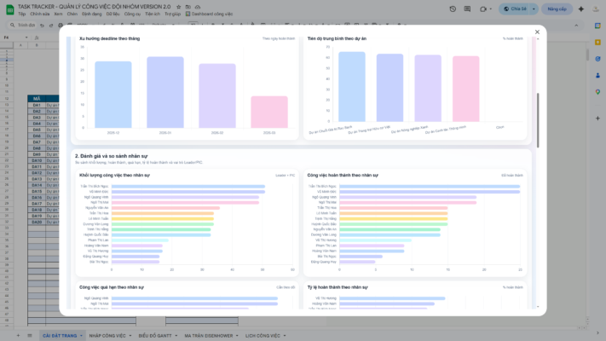Image resolution: width=606 pixels, height=341 pixels.
Task: Click the scroll down arrow in dashboard dialog
Action: [x=538, y=307]
